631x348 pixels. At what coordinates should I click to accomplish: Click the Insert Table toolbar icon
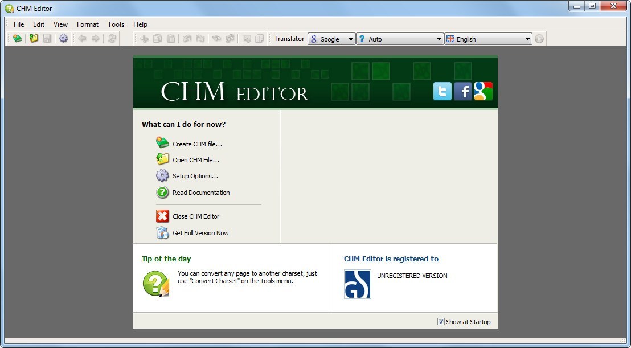pyautogui.click(x=260, y=39)
